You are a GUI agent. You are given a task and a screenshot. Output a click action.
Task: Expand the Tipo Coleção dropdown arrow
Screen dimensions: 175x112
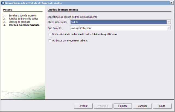tap(169, 28)
